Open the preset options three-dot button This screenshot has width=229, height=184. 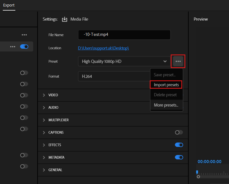[178, 61]
